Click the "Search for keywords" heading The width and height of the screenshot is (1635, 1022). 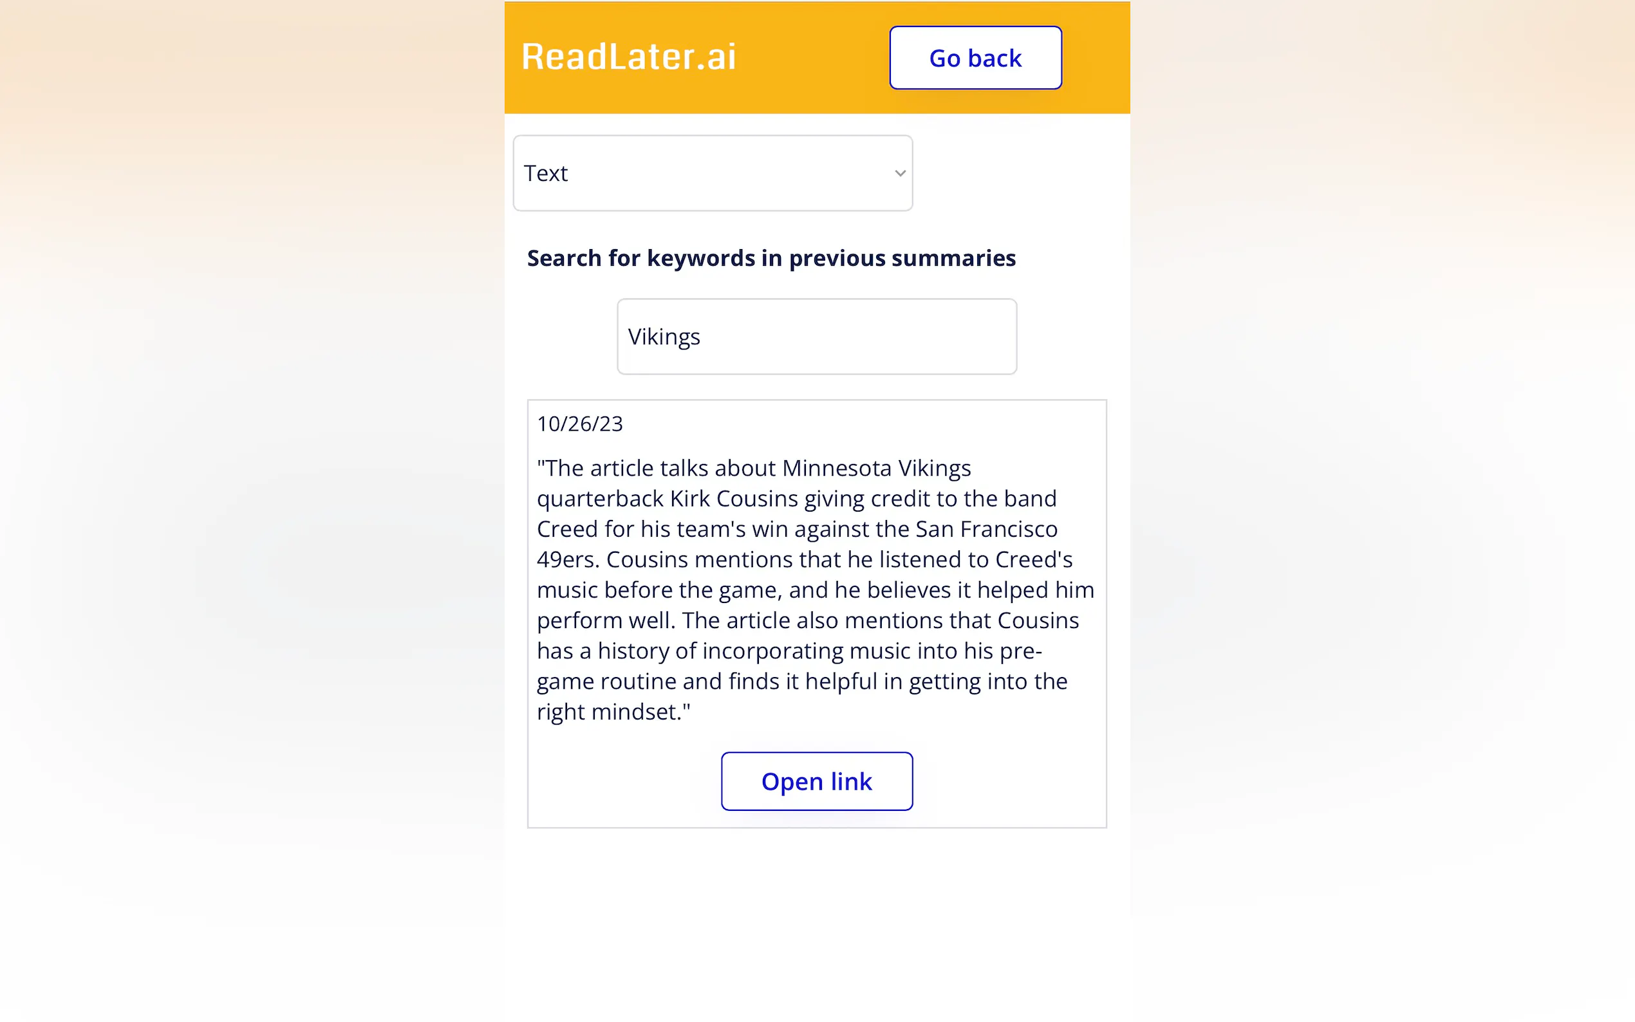771,258
